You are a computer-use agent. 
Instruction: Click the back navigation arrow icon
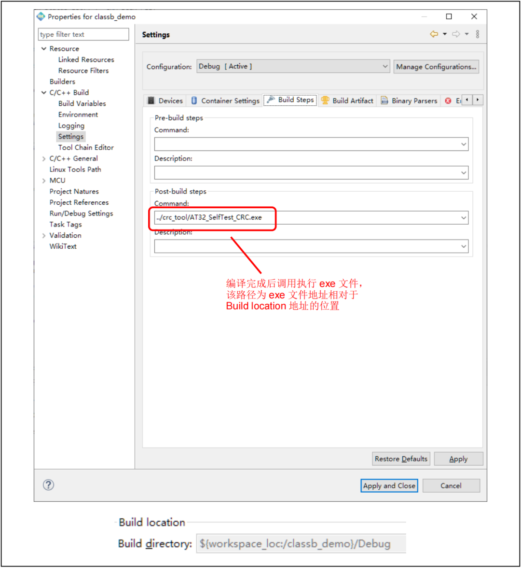[x=434, y=34]
